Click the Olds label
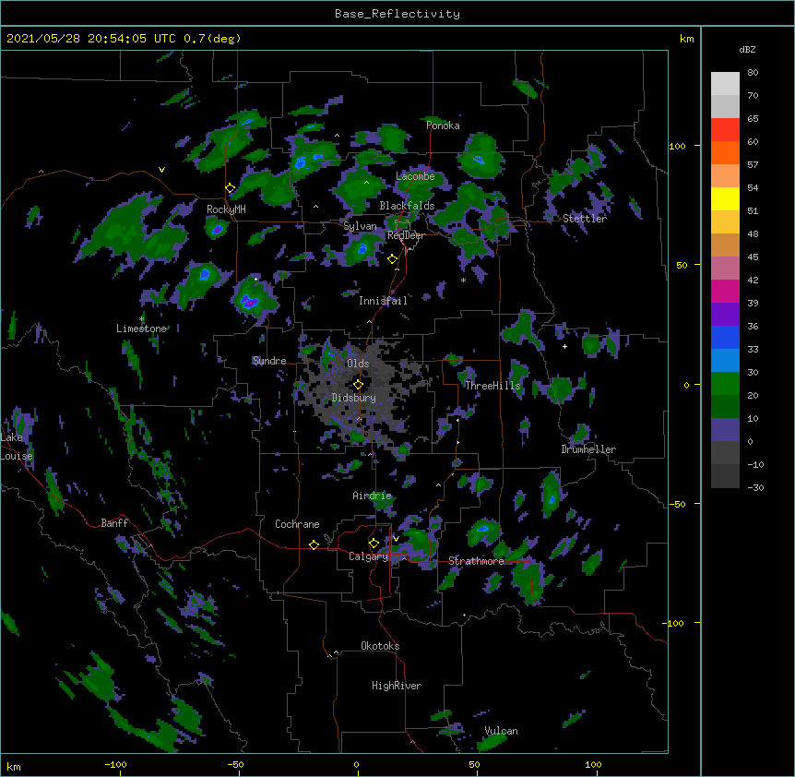 tap(358, 364)
